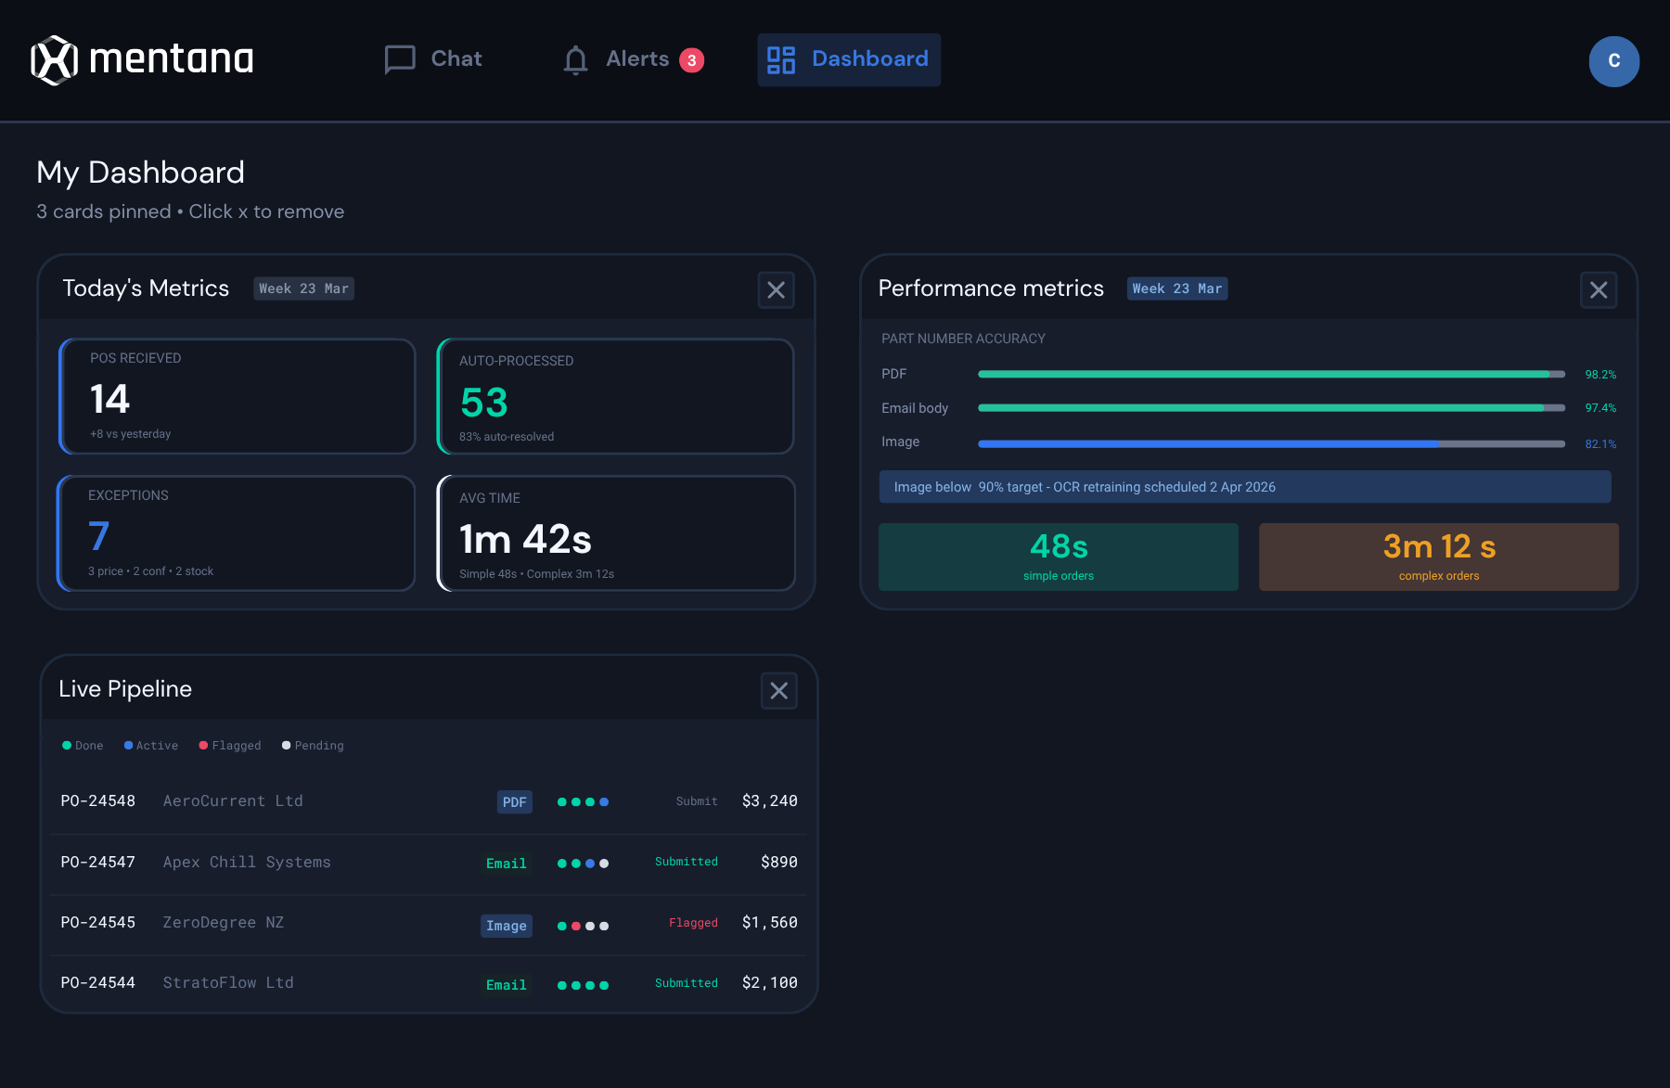
Task: Click the Flagged legend item
Action: pyautogui.click(x=230, y=746)
